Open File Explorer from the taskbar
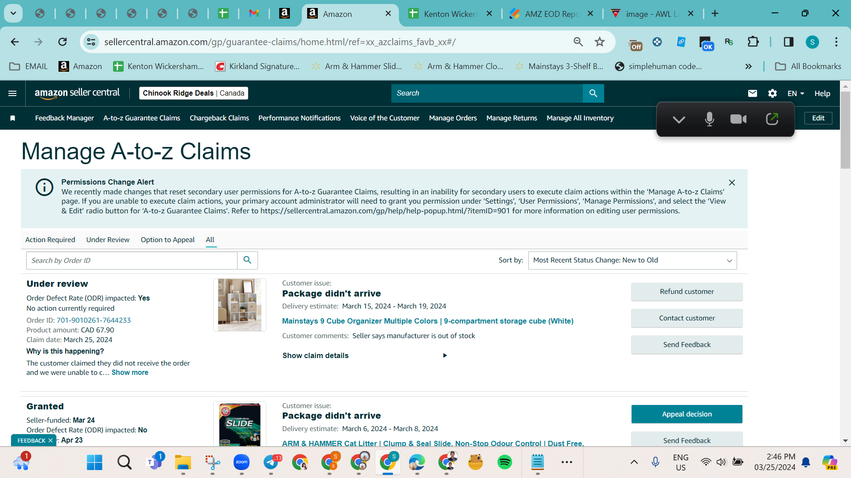The image size is (851, 478). tap(183, 463)
